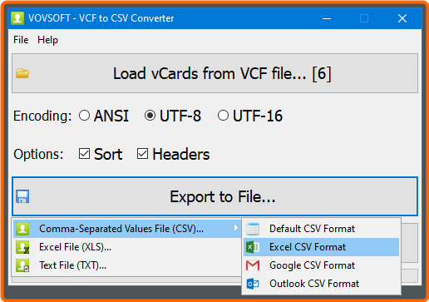Click the blue floppy disk save icon
The width and height of the screenshot is (429, 302).
pos(22,196)
